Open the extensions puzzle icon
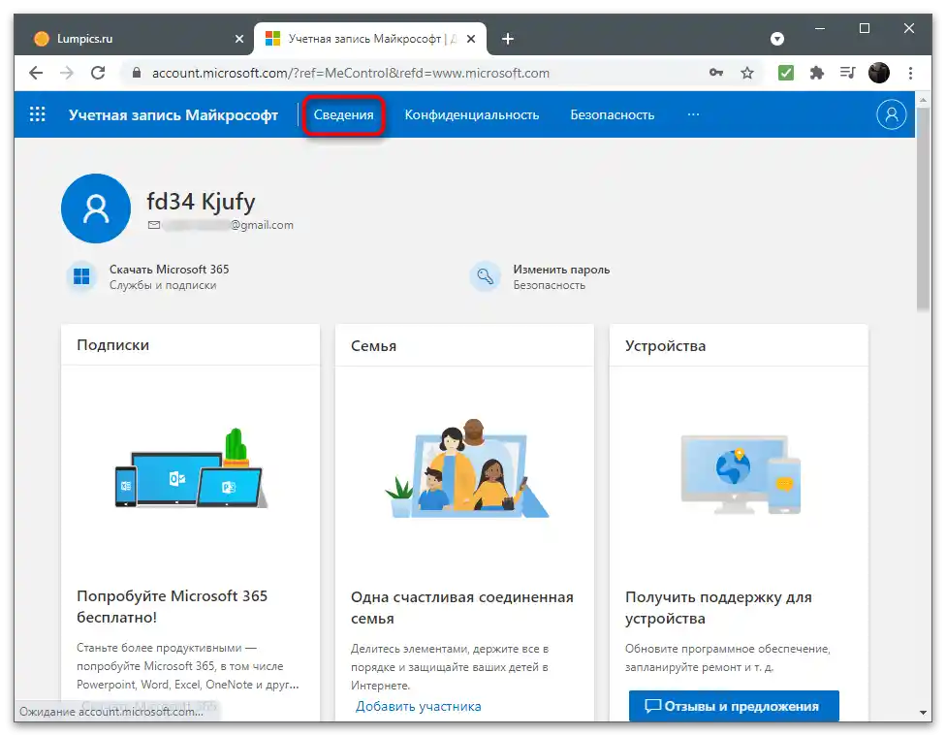Screen dimensions: 946x736 click(x=816, y=73)
